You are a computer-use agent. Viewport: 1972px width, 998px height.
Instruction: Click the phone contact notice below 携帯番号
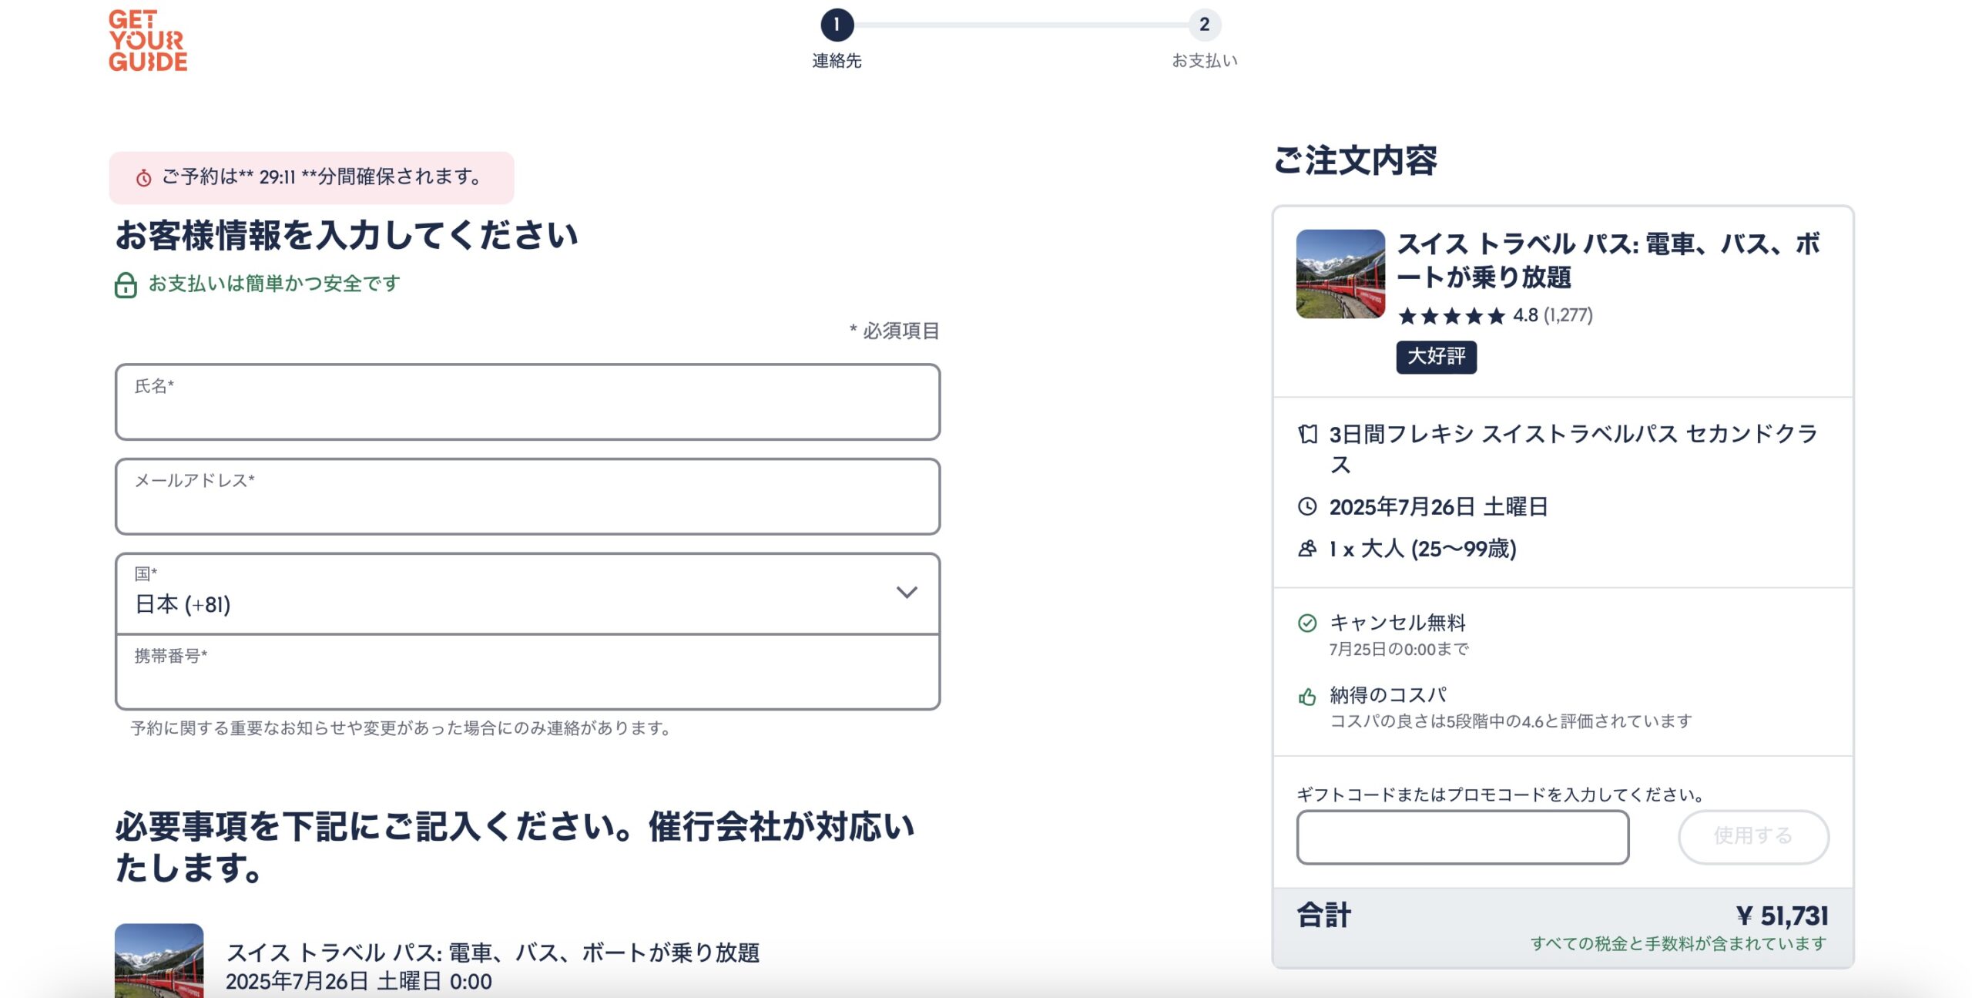pyautogui.click(x=401, y=728)
